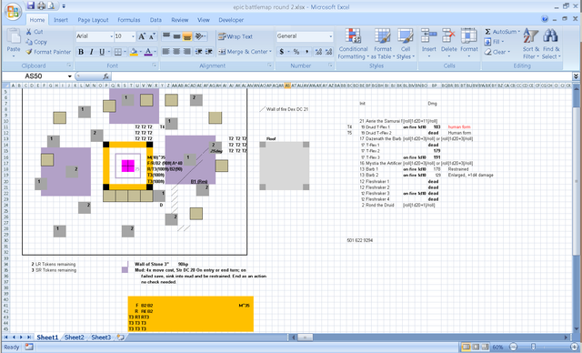
Task: Click the Name Box showing AS50
Action: [x=34, y=76]
